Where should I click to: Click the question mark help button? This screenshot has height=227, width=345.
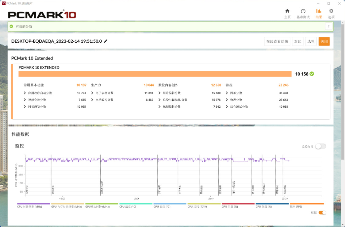tap(329, 26)
